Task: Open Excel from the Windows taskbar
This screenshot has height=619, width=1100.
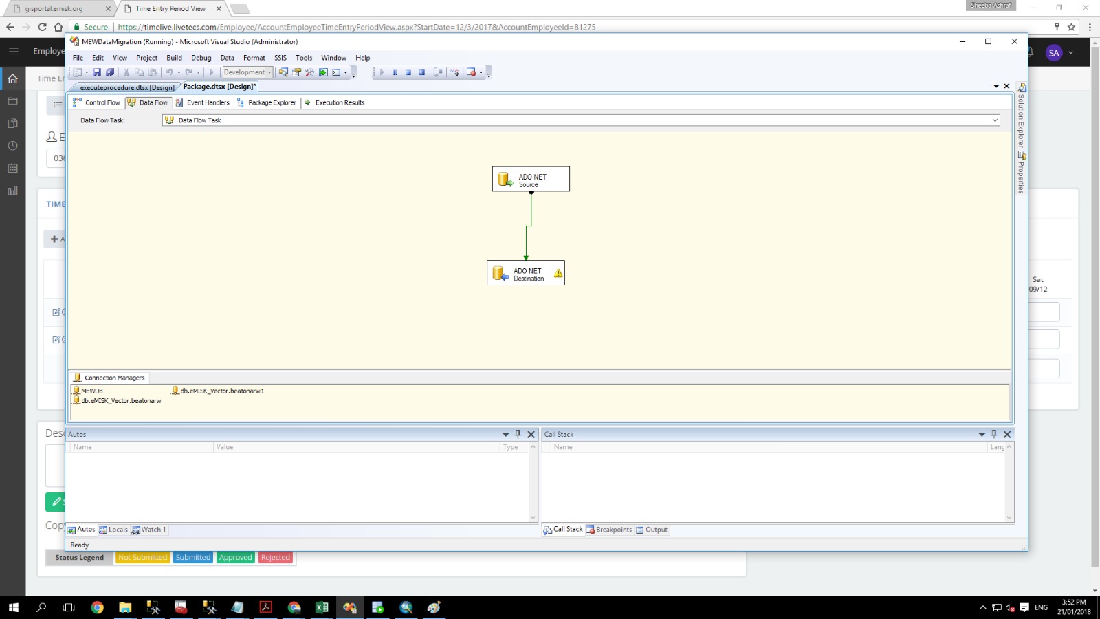Action: point(322,607)
